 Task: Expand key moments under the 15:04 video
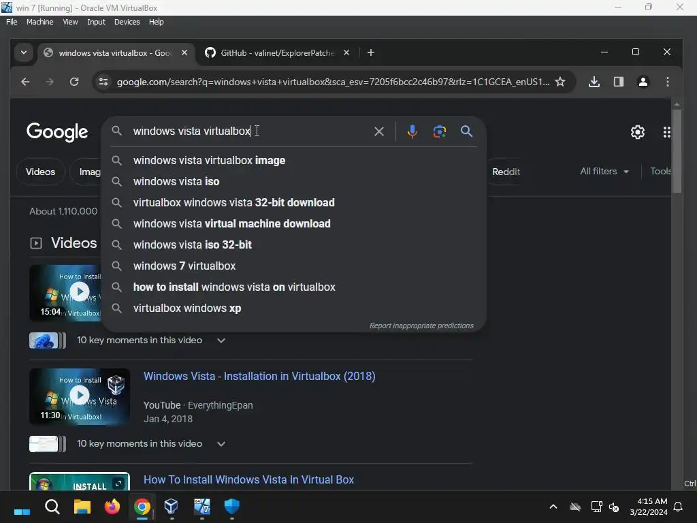point(221,340)
